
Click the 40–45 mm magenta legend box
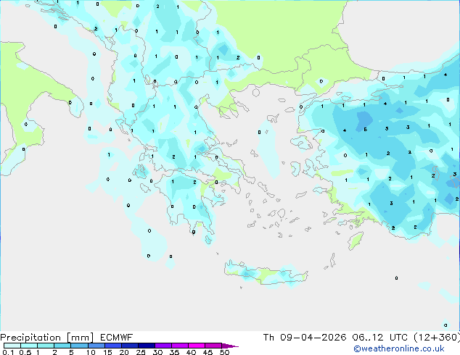click(x=197, y=346)
